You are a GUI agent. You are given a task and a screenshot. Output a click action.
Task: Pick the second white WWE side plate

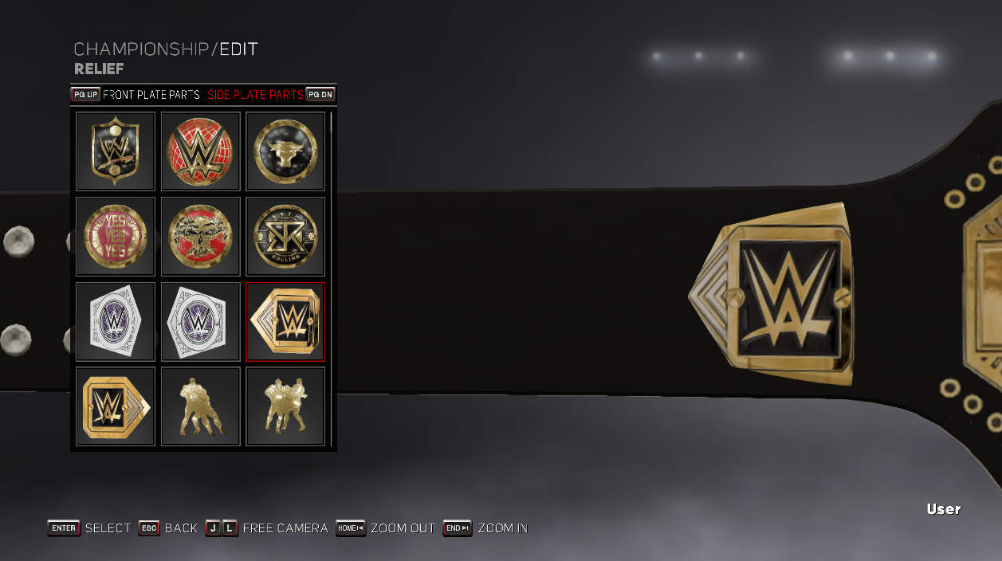point(201,322)
